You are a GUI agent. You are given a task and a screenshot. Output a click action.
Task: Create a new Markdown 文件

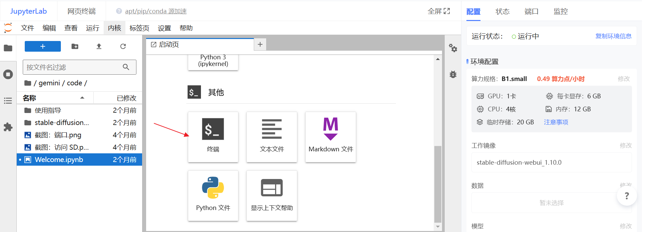tap(330, 137)
